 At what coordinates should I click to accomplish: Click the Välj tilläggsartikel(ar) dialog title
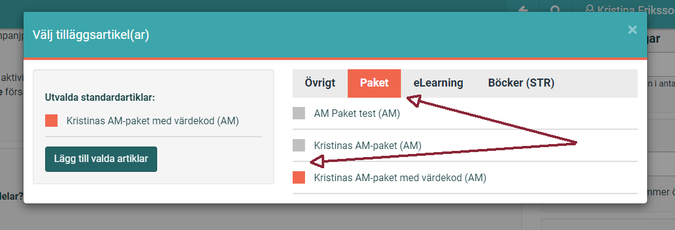[x=91, y=35]
